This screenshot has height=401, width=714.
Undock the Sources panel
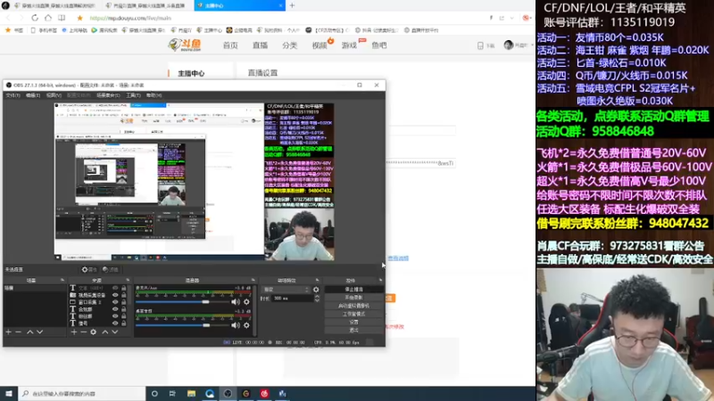tap(128, 280)
